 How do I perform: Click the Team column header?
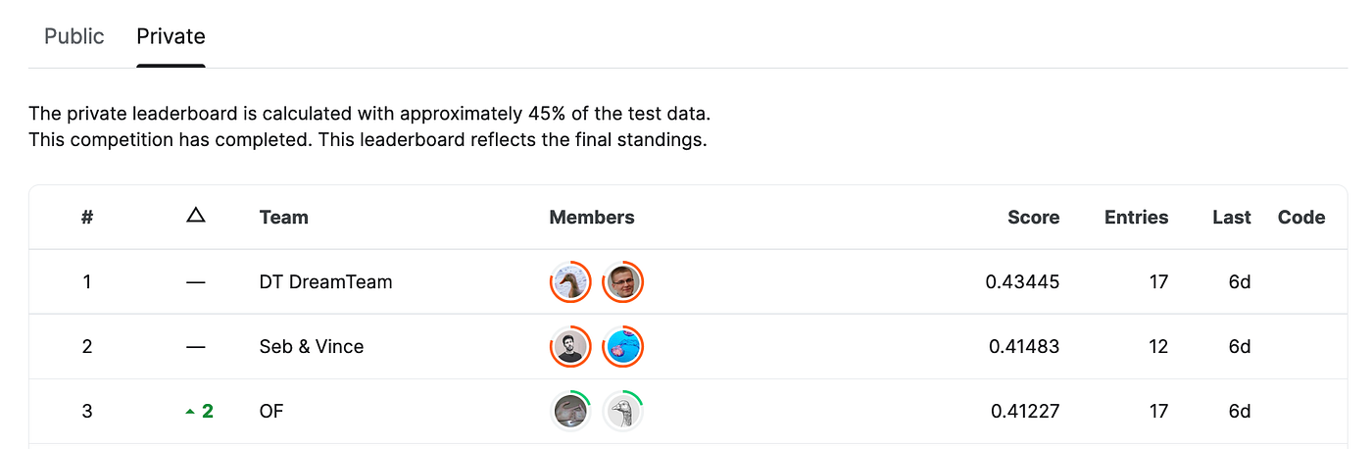[283, 218]
